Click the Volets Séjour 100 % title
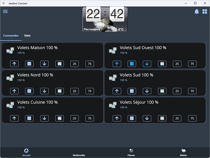The width and height of the screenshot is (210, 158). pyautogui.click(x=139, y=102)
